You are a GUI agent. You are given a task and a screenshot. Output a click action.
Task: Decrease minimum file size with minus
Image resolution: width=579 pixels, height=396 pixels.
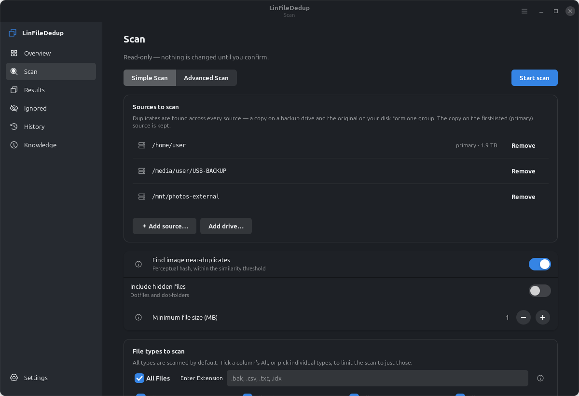(x=524, y=317)
